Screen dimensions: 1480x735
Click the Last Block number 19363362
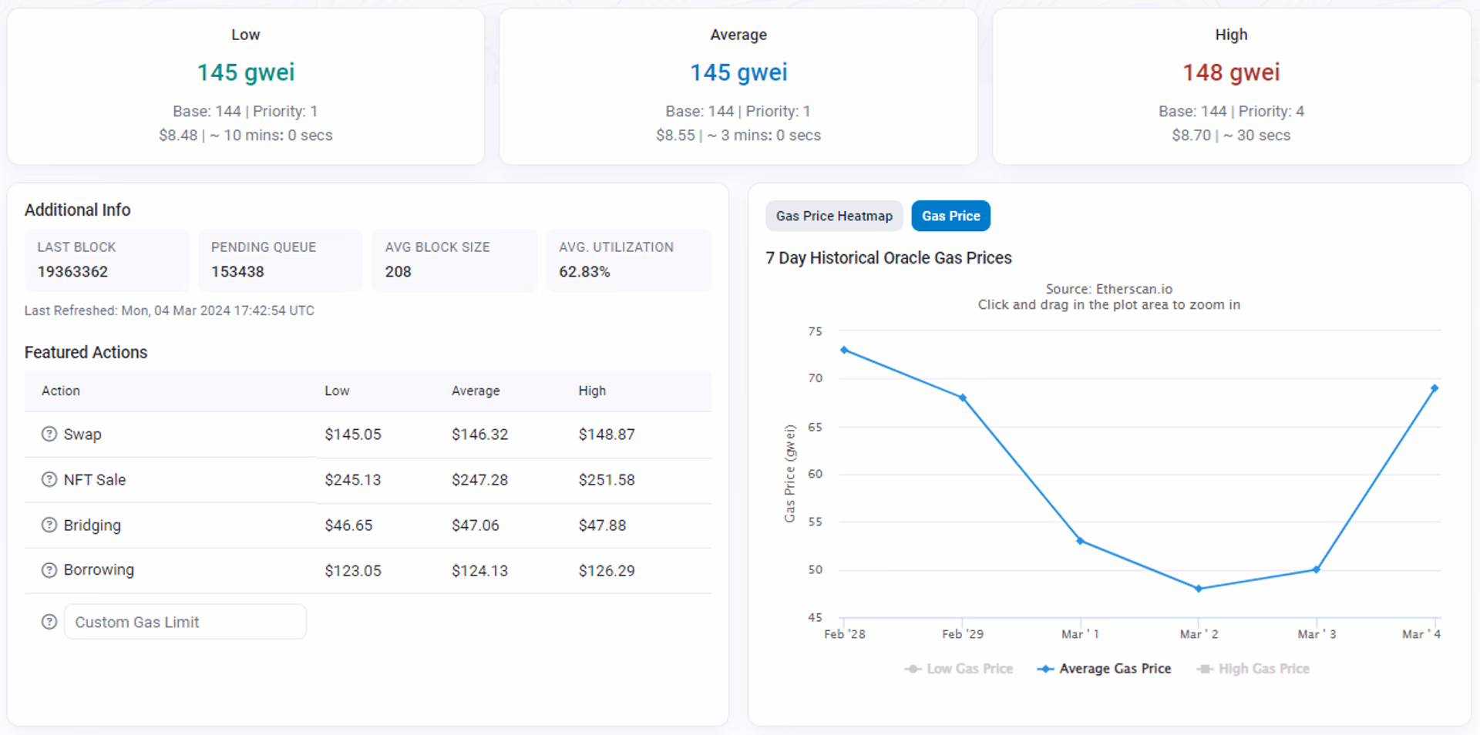click(x=72, y=272)
